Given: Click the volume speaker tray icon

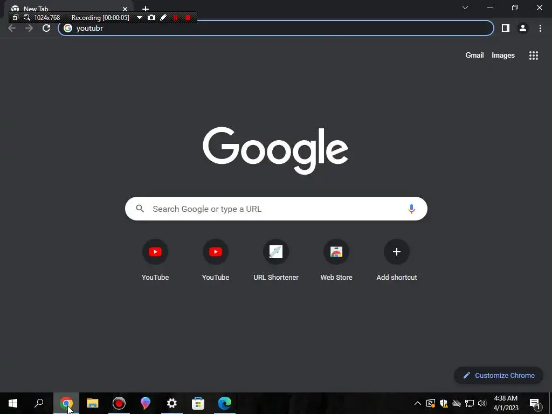Looking at the screenshot, I should (482, 403).
